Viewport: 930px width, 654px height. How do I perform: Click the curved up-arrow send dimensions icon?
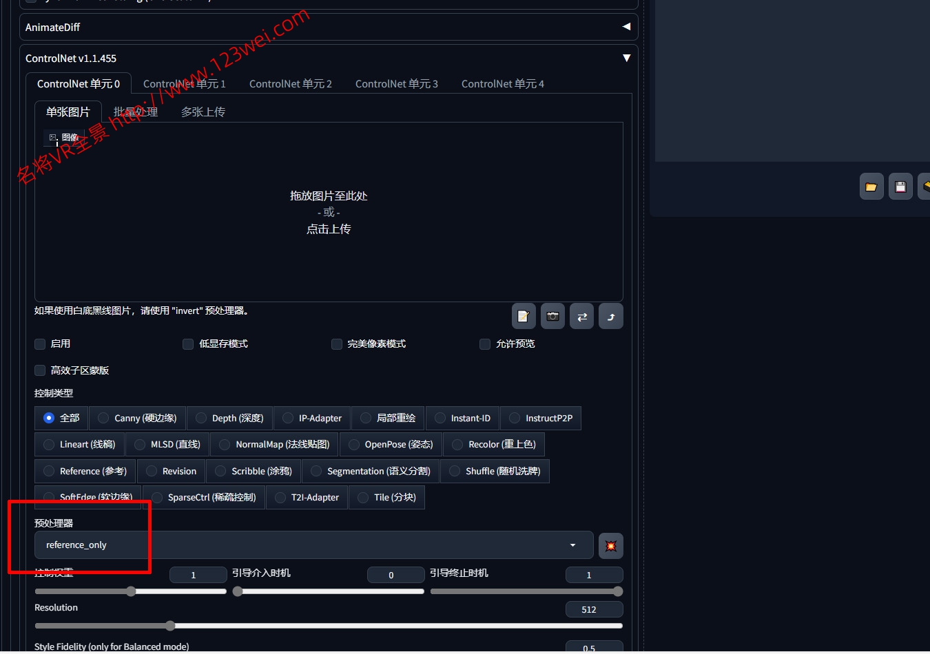pyautogui.click(x=610, y=317)
